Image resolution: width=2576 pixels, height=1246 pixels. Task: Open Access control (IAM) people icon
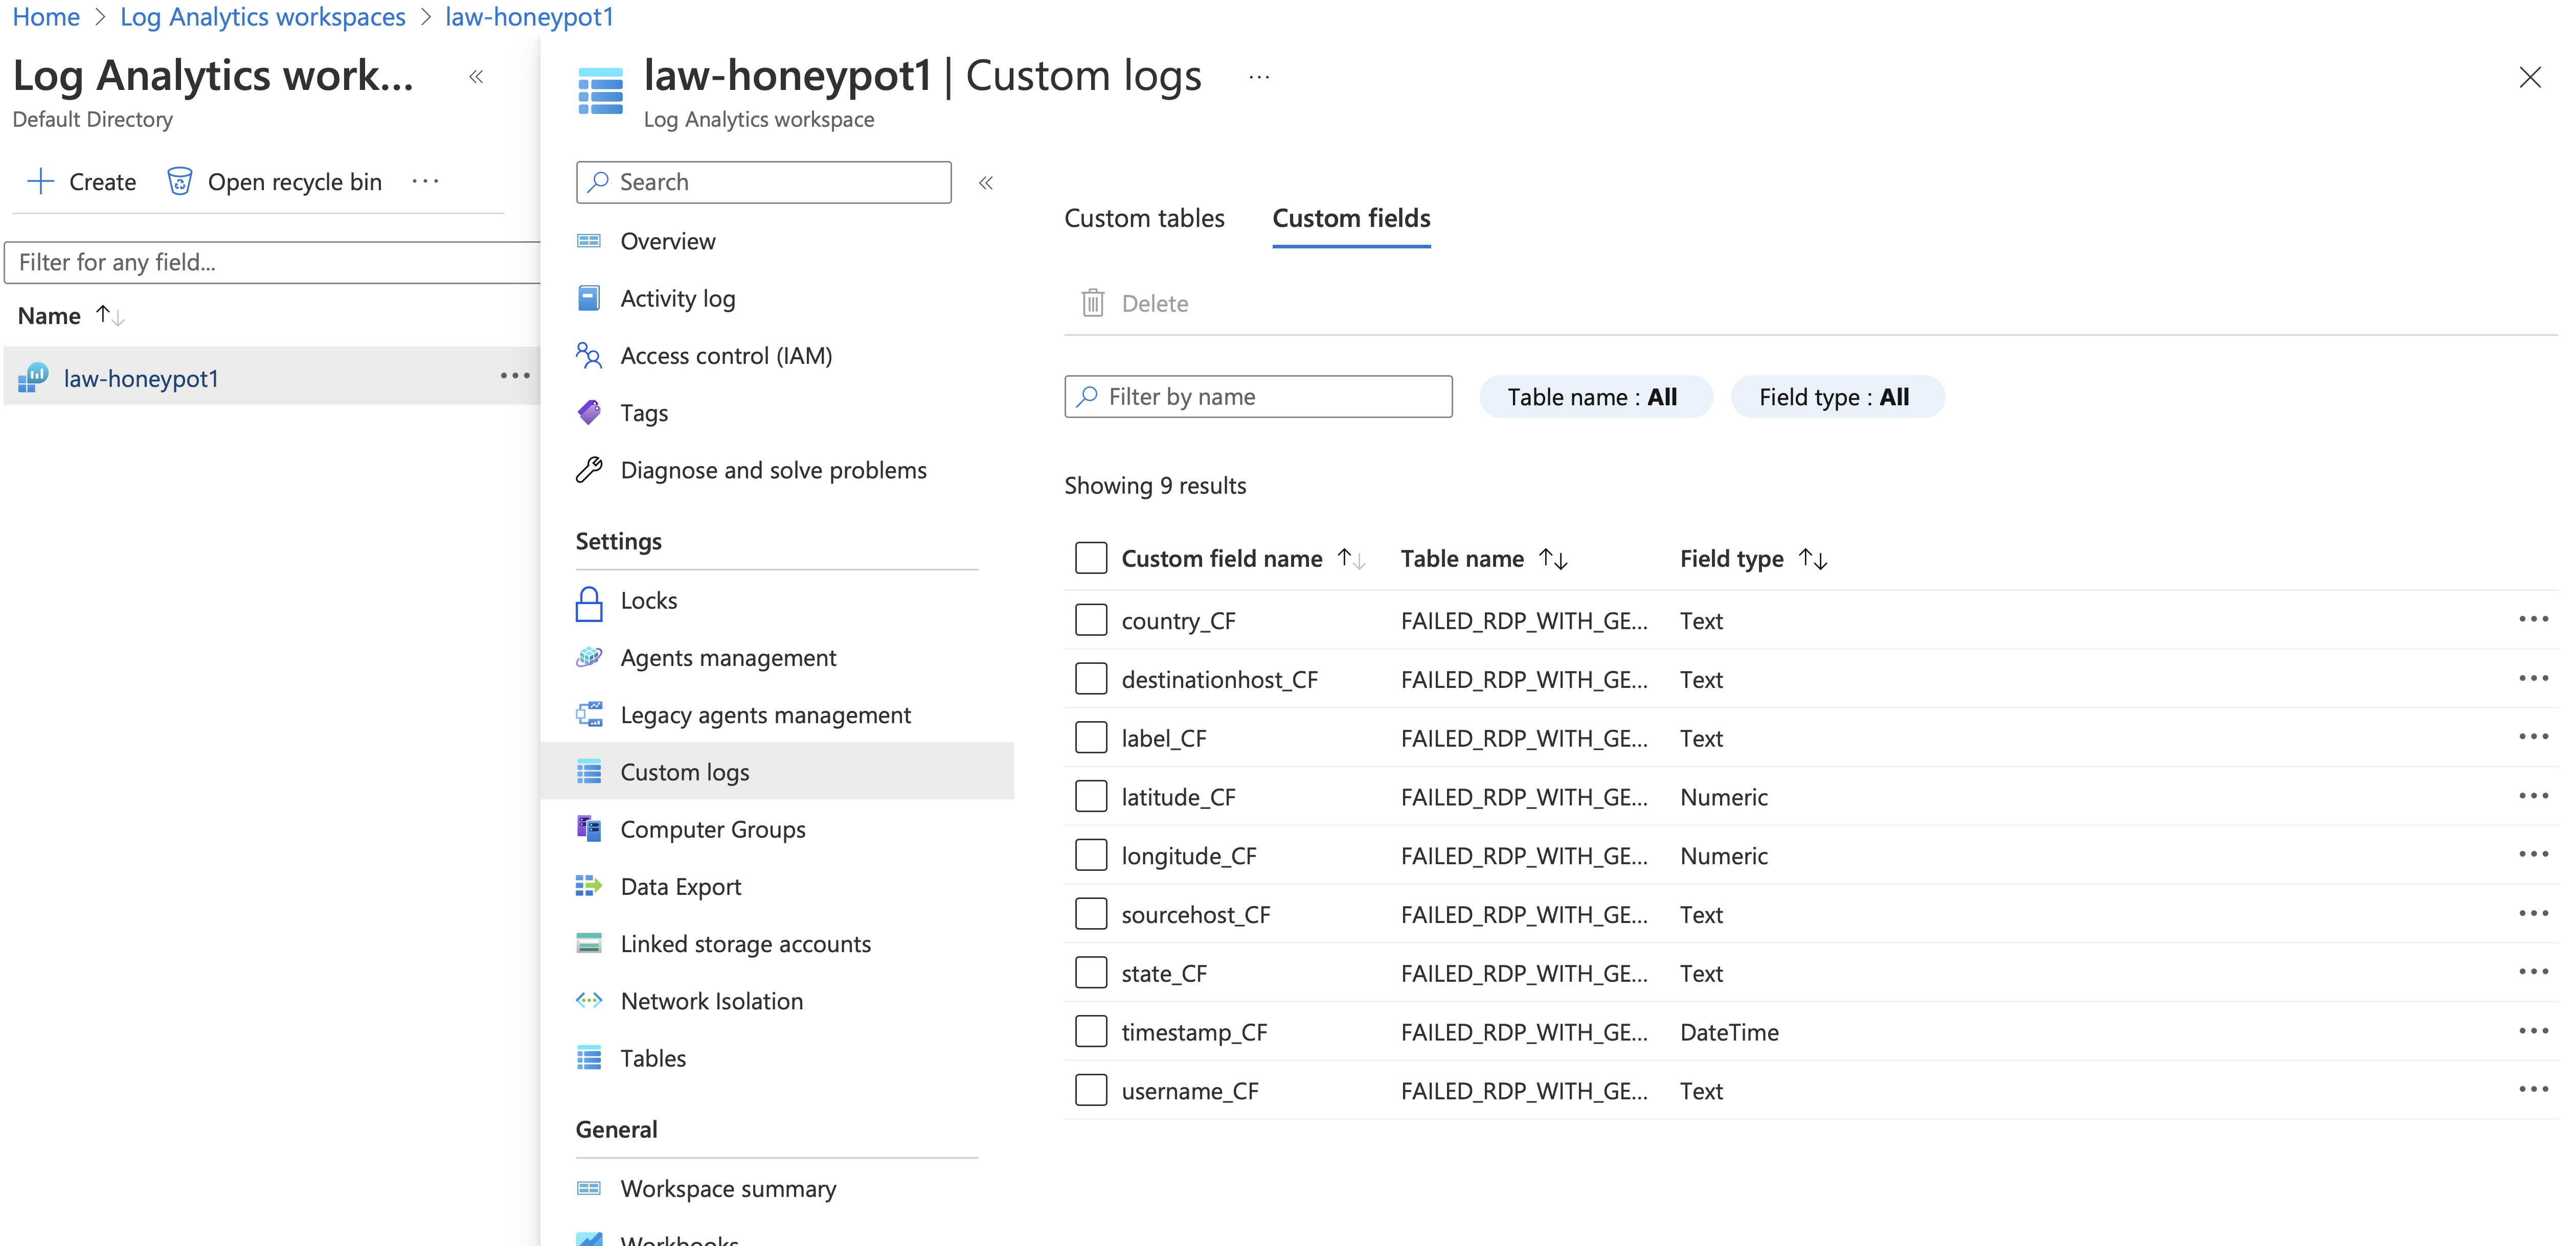coord(589,356)
